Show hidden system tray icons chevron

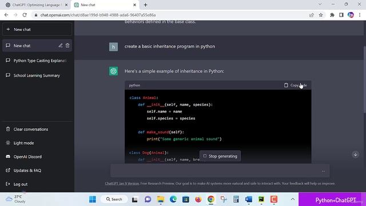(292, 199)
